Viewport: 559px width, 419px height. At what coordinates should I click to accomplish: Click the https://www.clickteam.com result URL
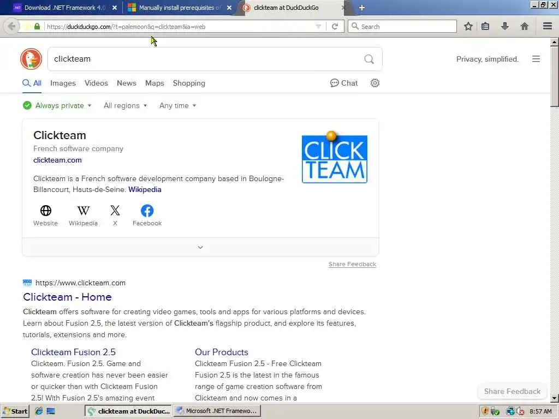coord(81,283)
